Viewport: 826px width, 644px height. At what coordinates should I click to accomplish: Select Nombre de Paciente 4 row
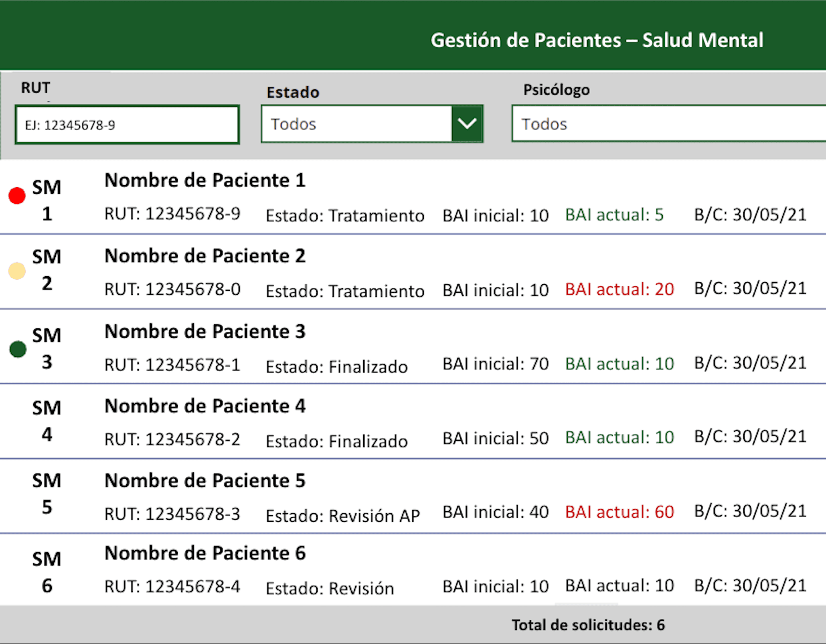point(413,421)
